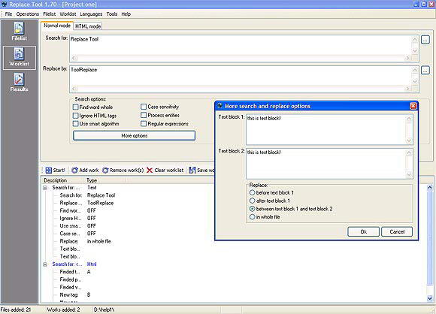
Task: Switch to the HTML mode tab
Action: [x=88, y=26]
